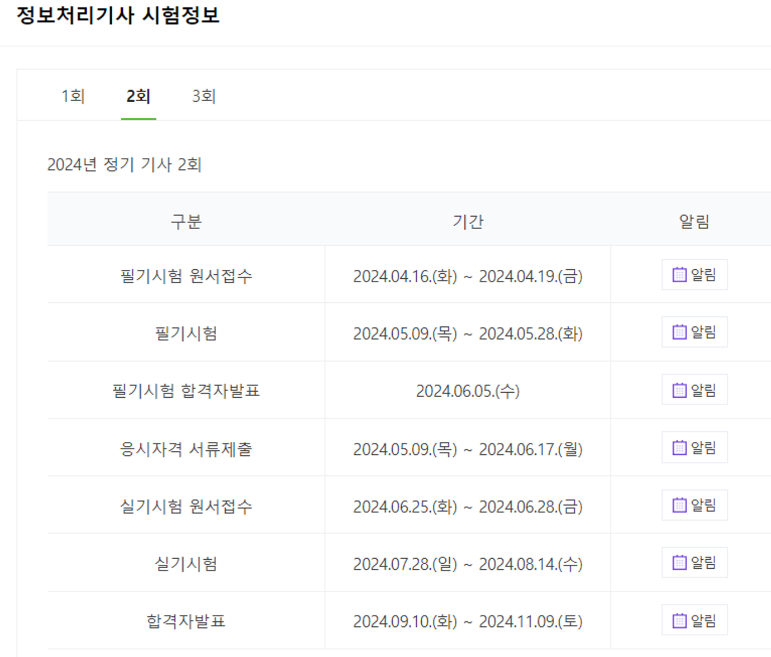The image size is (771, 657).
Task: Set 알림 for 실기시험 원서접수 row
Action: [694, 505]
